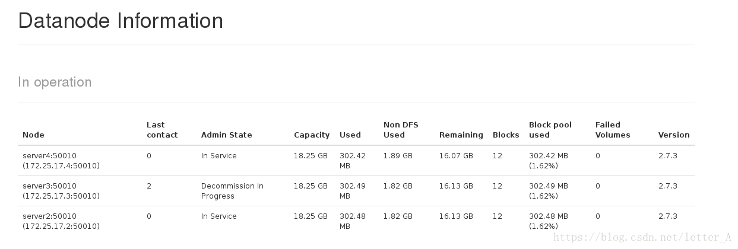
Task: Click the Last contact column header
Action: pyautogui.click(x=162, y=130)
